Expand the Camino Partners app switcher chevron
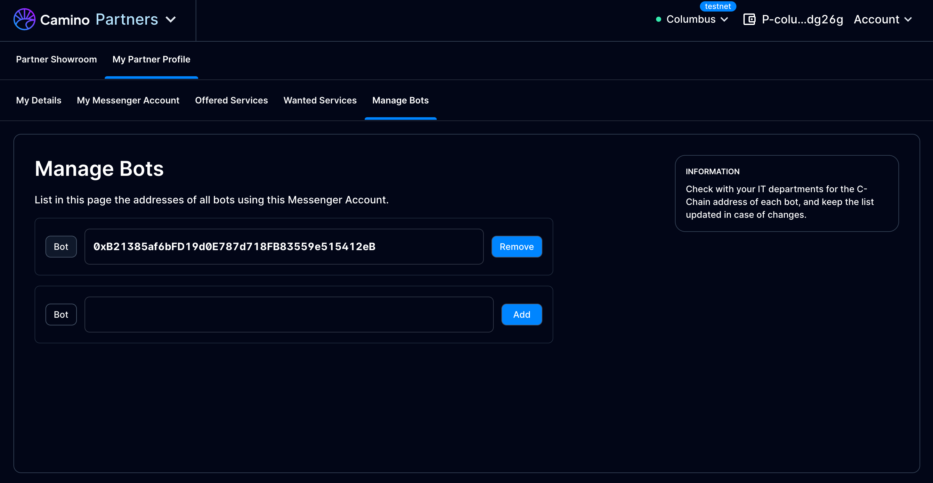This screenshot has height=483, width=933. pos(171,20)
